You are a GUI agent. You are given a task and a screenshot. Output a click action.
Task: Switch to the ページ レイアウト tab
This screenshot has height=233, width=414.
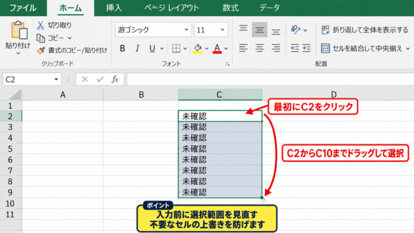click(171, 8)
